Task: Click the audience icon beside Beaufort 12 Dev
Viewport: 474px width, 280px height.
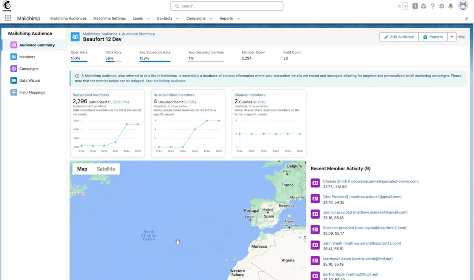Action: click(x=75, y=37)
